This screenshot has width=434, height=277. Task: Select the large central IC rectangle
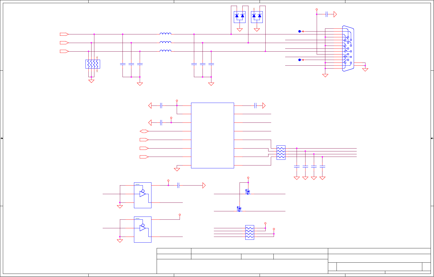(x=212, y=136)
